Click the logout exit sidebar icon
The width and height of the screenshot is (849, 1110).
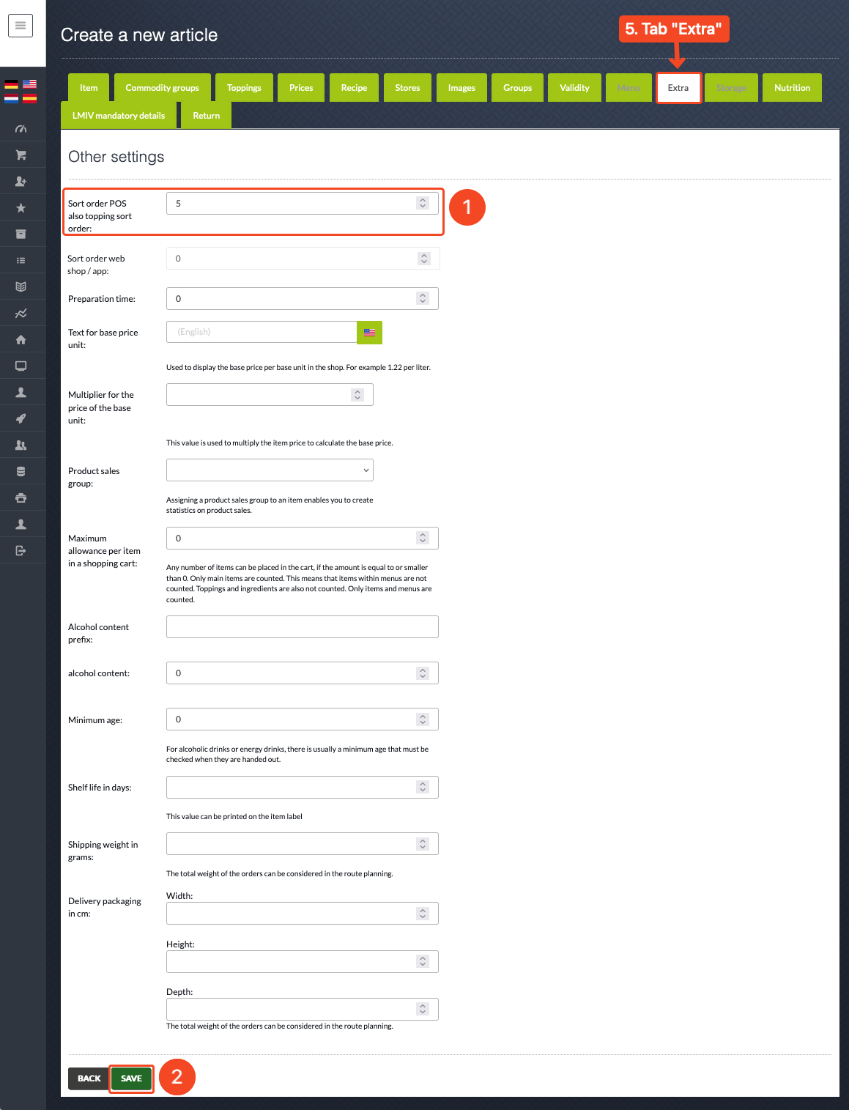[x=21, y=551]
